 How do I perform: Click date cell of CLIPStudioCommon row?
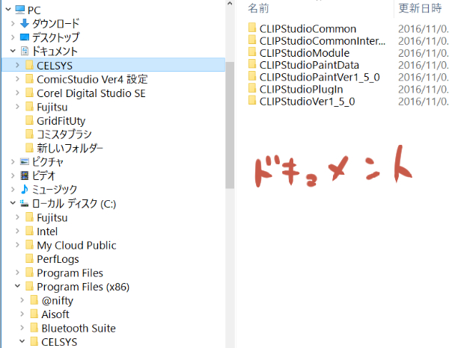[423, 29]
